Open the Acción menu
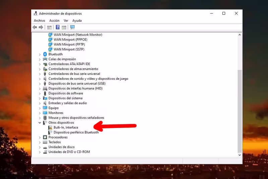268x179 pixels. click(54, 20)
